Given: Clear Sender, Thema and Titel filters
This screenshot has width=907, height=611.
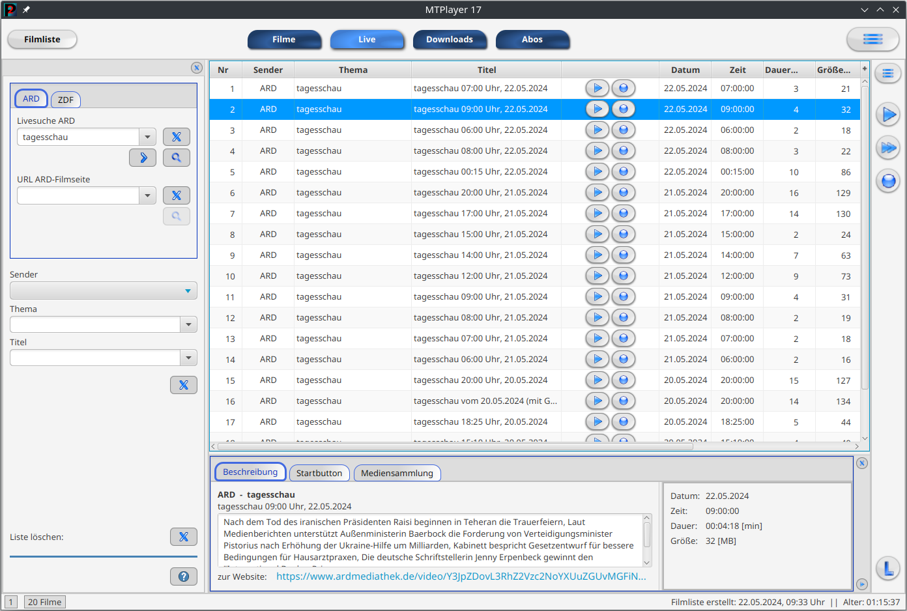Looking at the screenshot, I should pyautogui.click(x=184, y=385).
